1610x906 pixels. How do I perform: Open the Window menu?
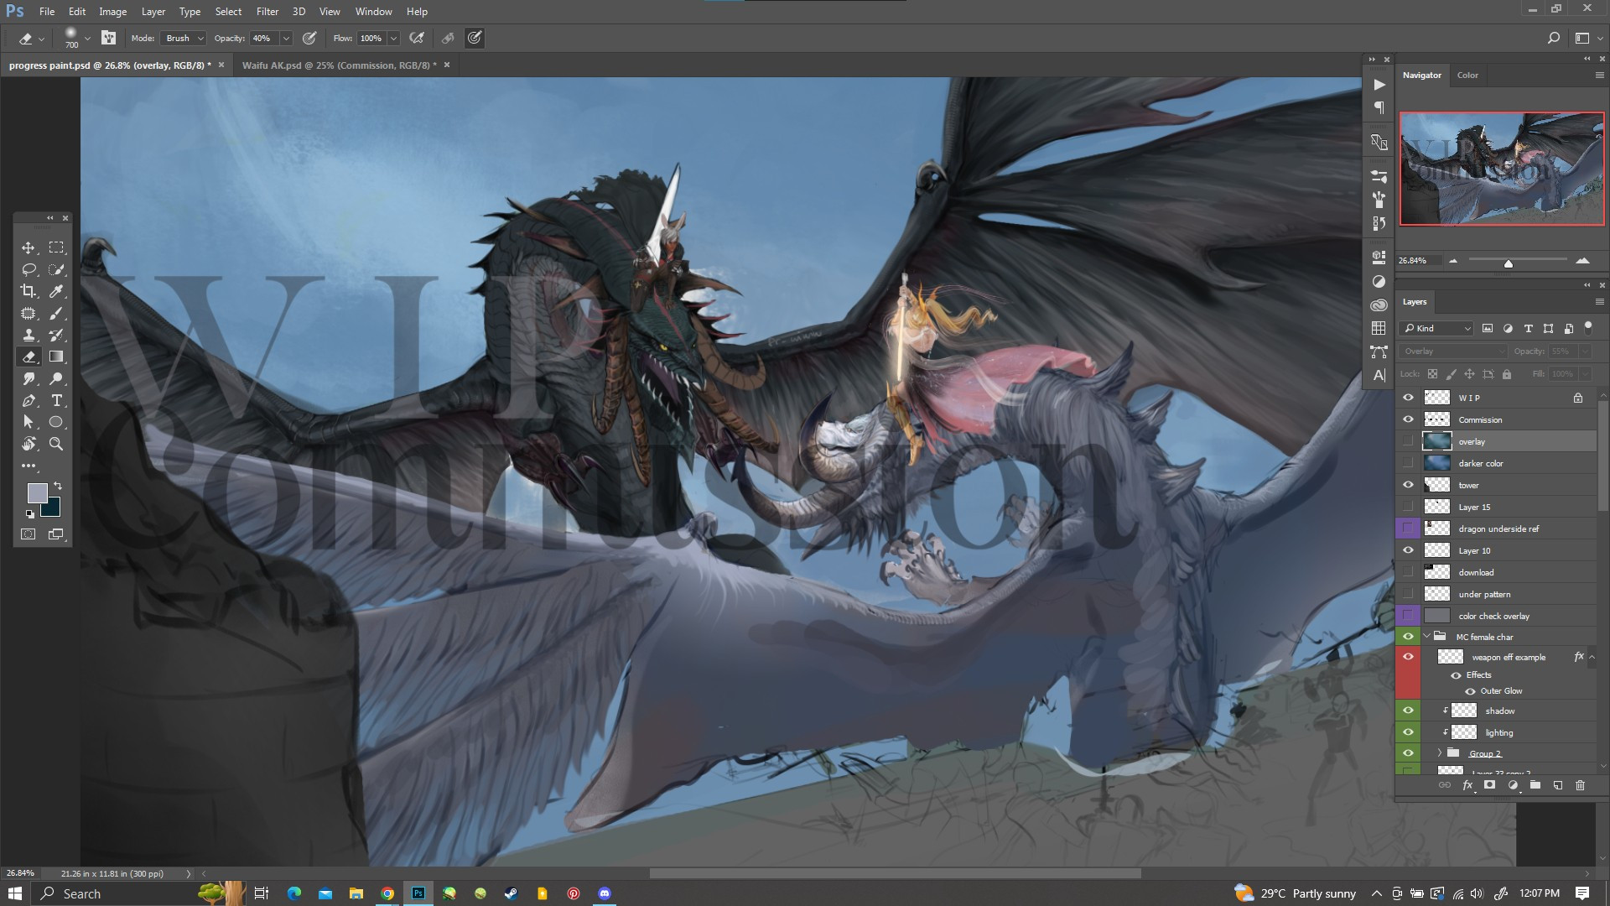click(373, 12)
